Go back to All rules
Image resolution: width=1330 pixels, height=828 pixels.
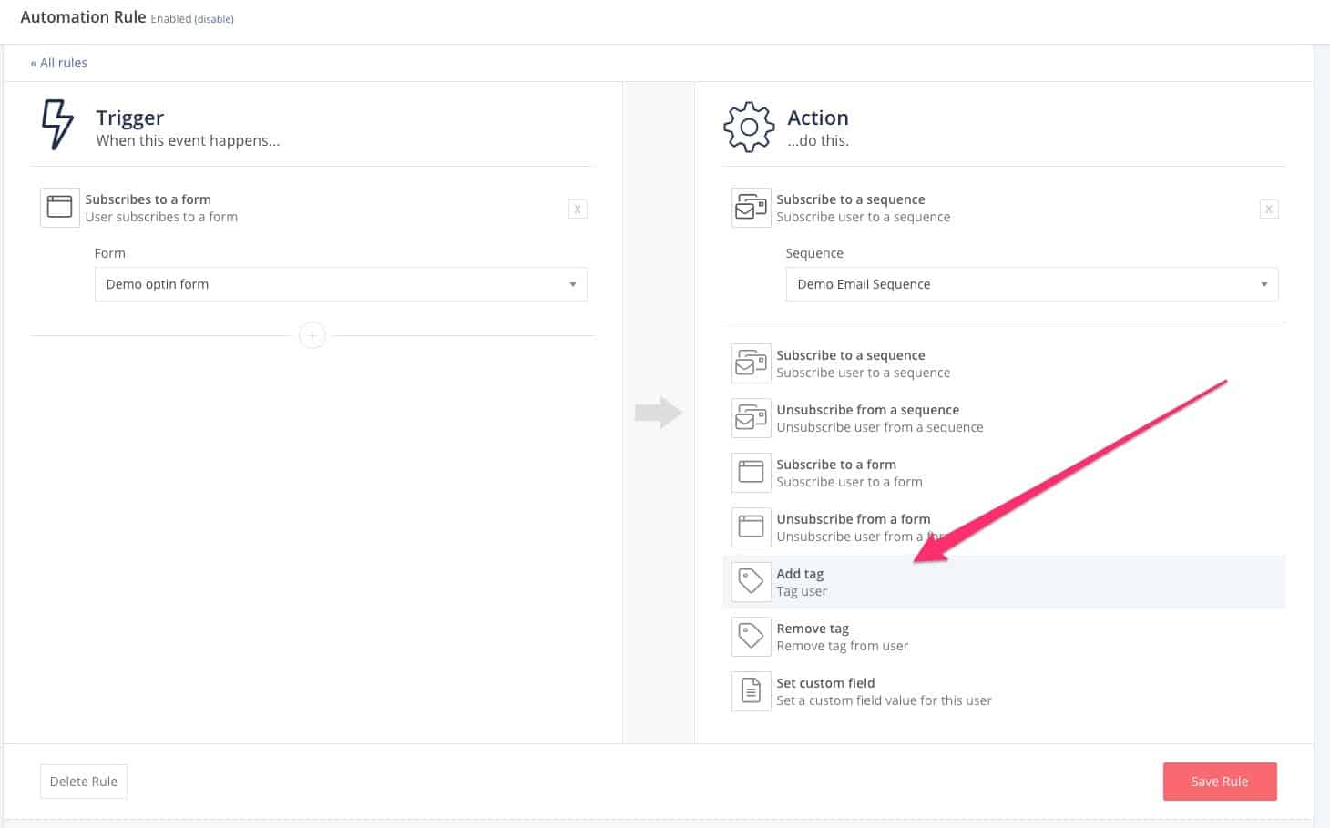[59, 63]
